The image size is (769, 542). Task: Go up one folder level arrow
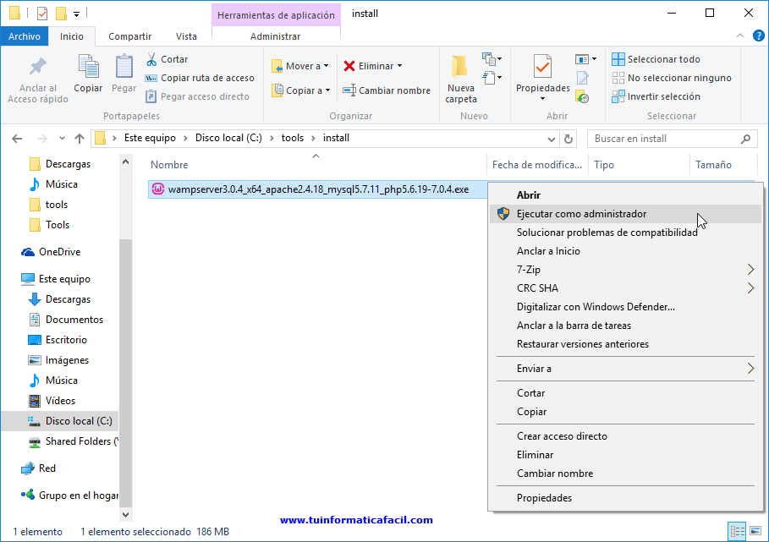point(80,139)
